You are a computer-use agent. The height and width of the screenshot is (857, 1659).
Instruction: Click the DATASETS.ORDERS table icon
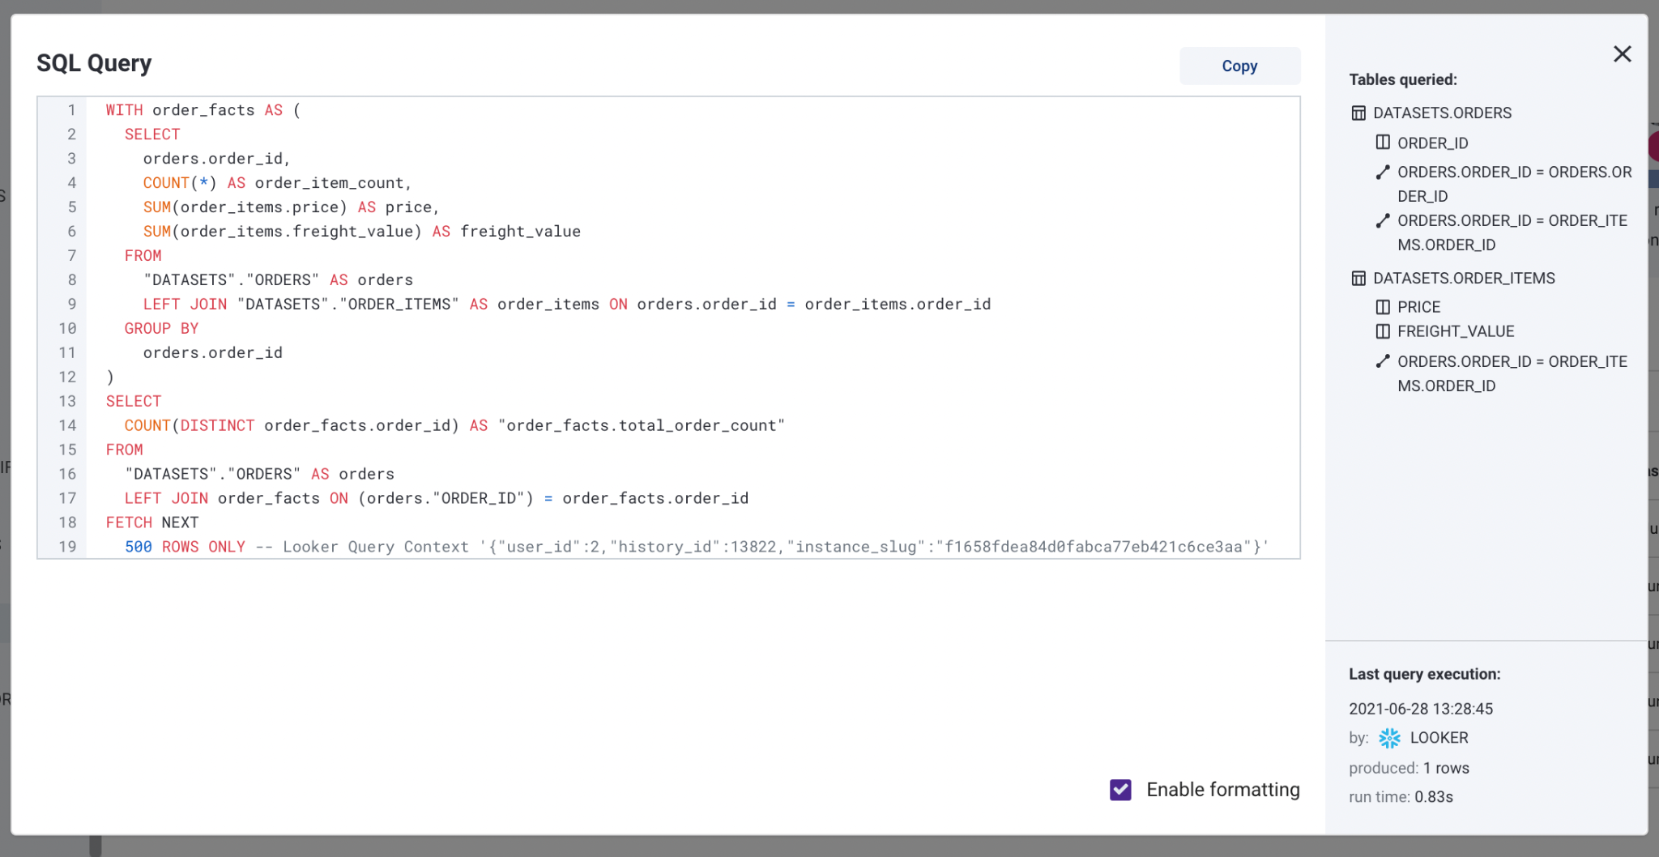[1358, 113]
